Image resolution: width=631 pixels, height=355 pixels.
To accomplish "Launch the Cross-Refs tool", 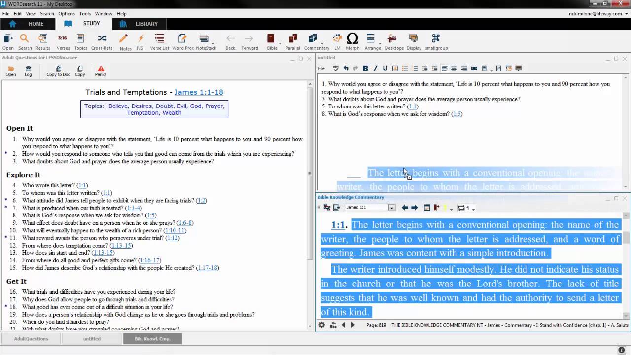I will (x=102, y=42).
